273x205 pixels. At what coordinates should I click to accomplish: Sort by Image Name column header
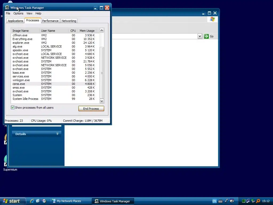pos(25,31)
